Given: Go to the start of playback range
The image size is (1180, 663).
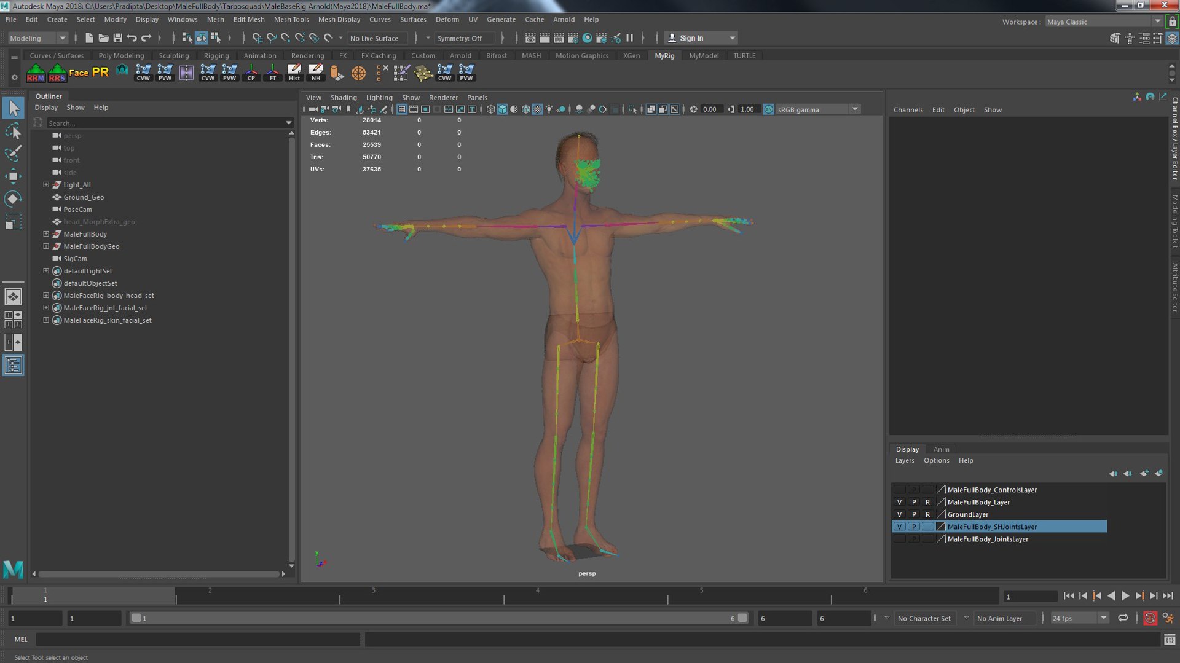Looking at the screenshot, I should click(x=1069, y=595).
